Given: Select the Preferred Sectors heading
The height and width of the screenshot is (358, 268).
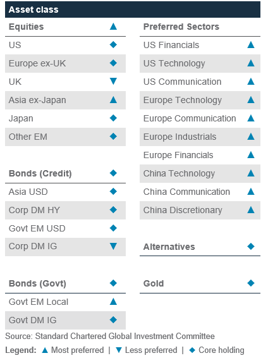Looking at the screenshot, I should point(181,27).
